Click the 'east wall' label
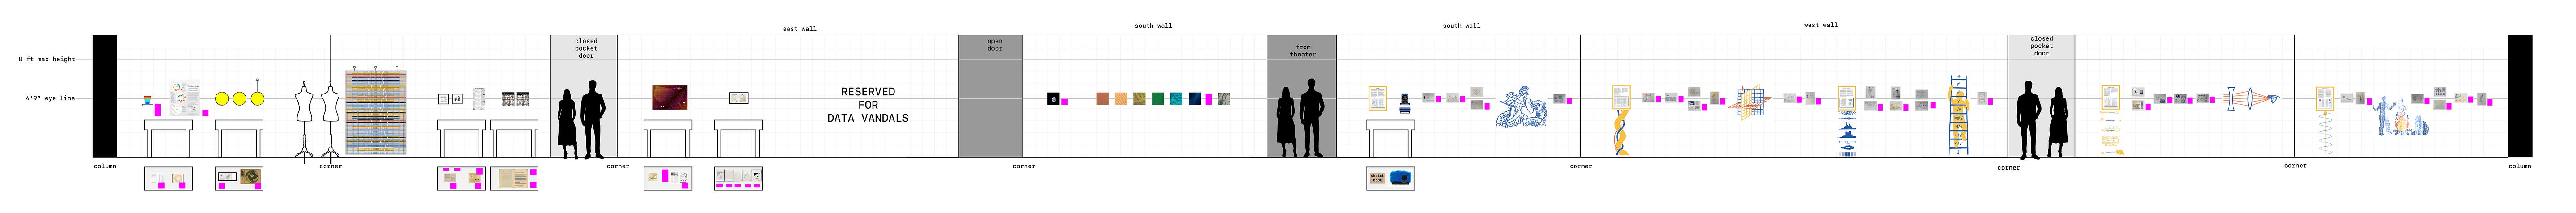 pos(799,29)
